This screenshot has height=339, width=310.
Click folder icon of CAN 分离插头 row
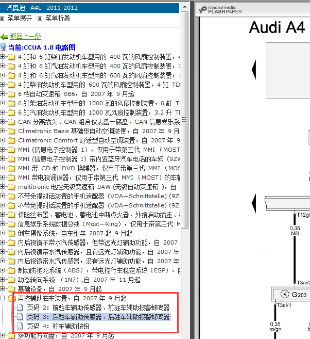point(11,122)
